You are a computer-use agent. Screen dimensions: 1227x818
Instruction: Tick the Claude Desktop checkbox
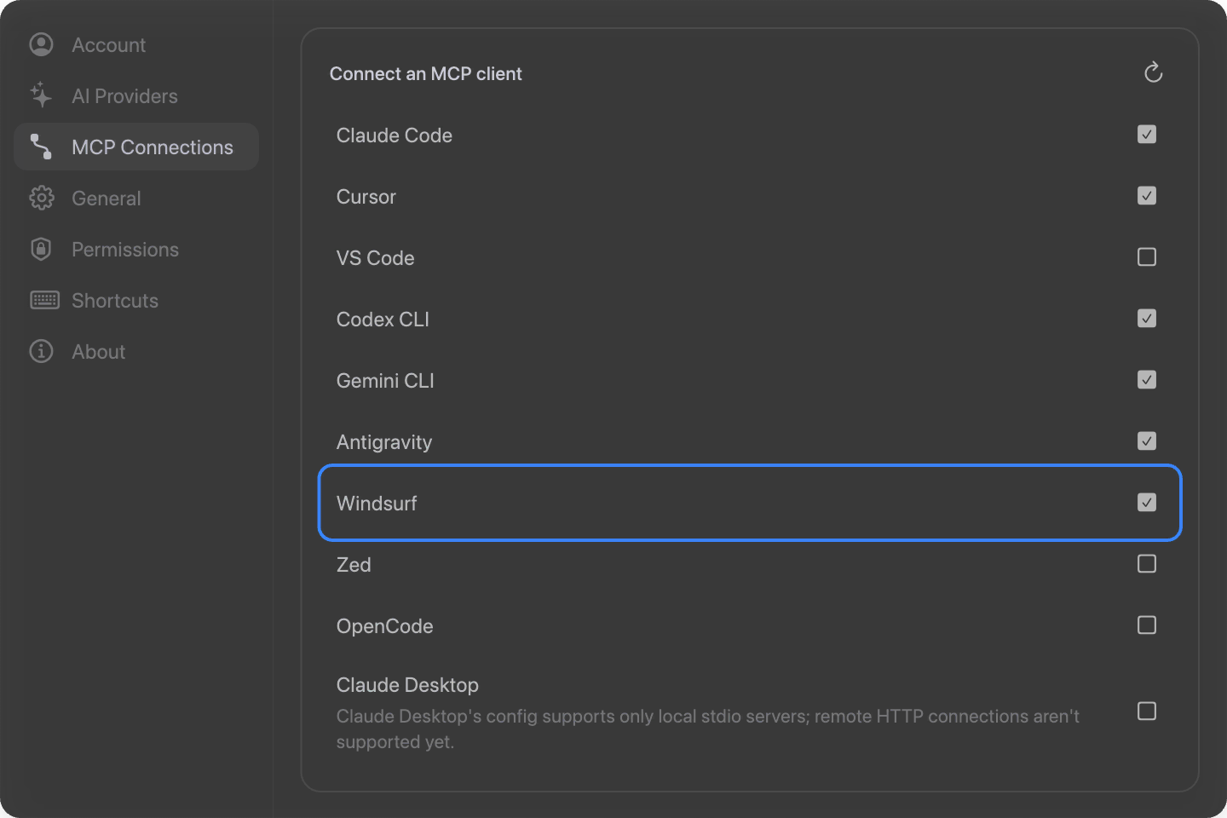1147,711
